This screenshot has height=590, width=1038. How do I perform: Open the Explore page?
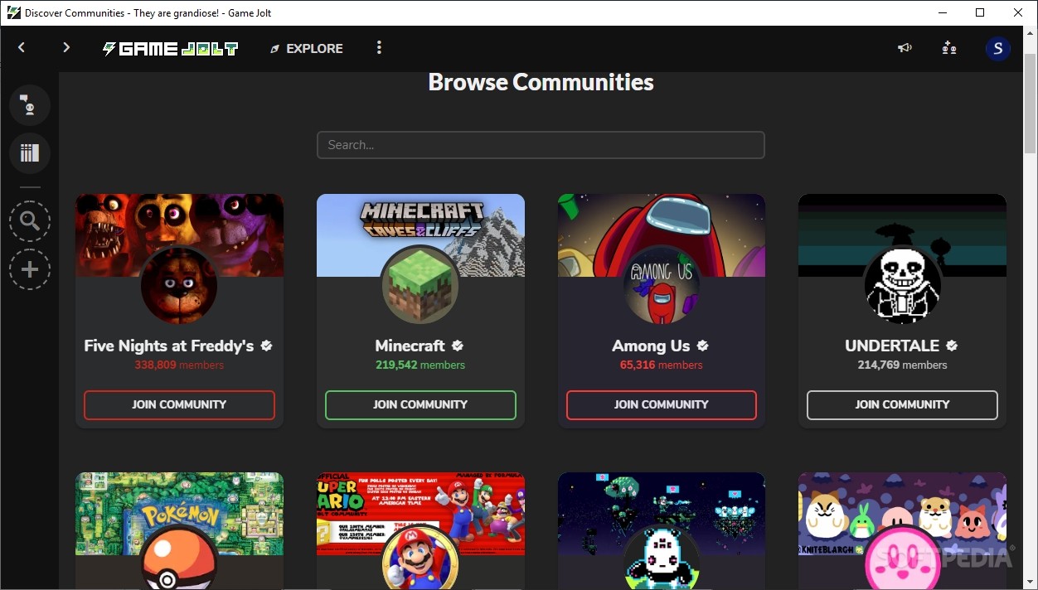tap(307, 49)
